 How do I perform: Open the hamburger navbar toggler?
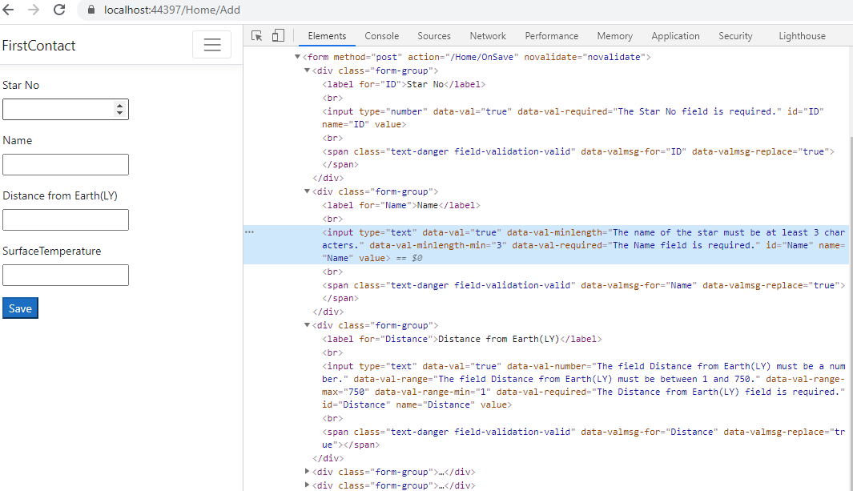[211, 45]
